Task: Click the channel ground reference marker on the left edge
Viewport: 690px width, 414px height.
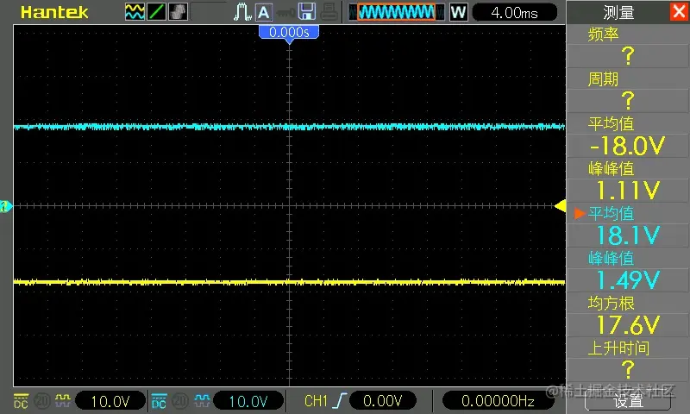Action: tap(6, 205)
